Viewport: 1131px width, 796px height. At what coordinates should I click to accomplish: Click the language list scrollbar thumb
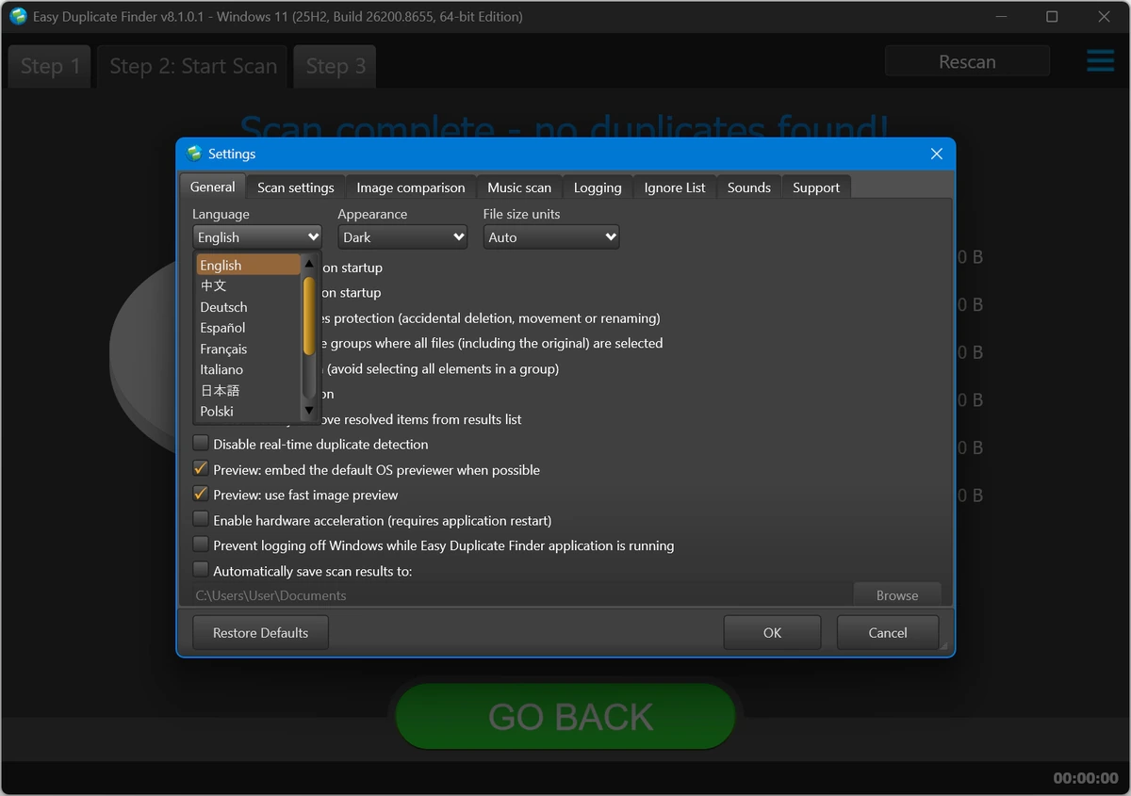click(x=308, y=316)
